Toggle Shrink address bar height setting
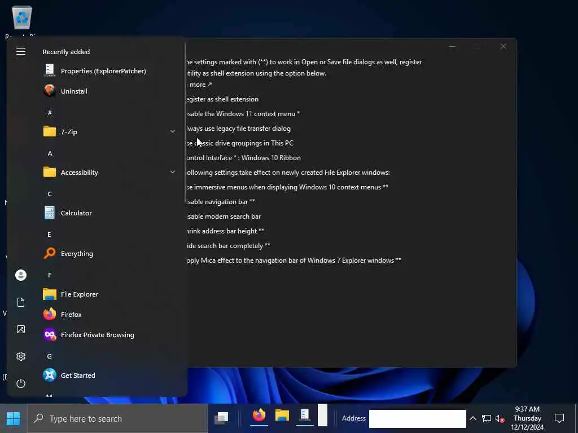Image resolution: width=578 pixels, height=433 pixels. 226,231
